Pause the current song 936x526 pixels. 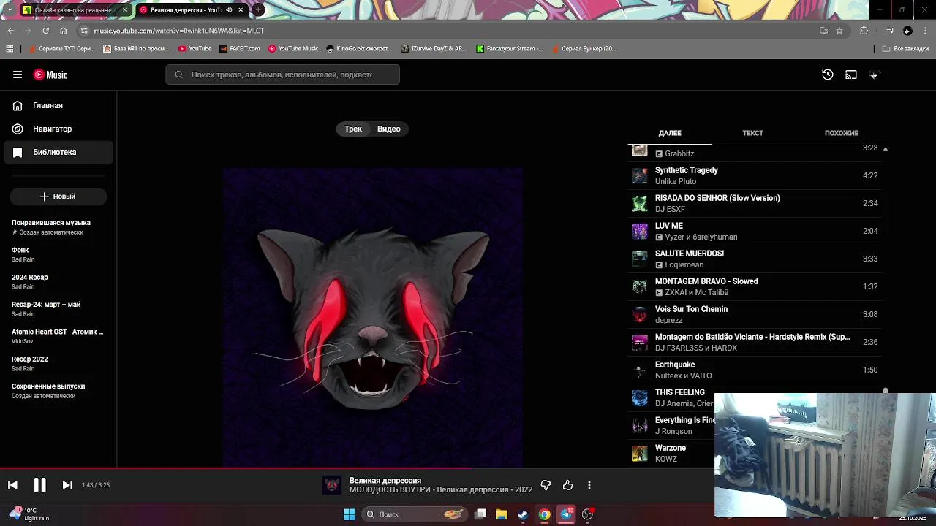(x=39, y=485)
